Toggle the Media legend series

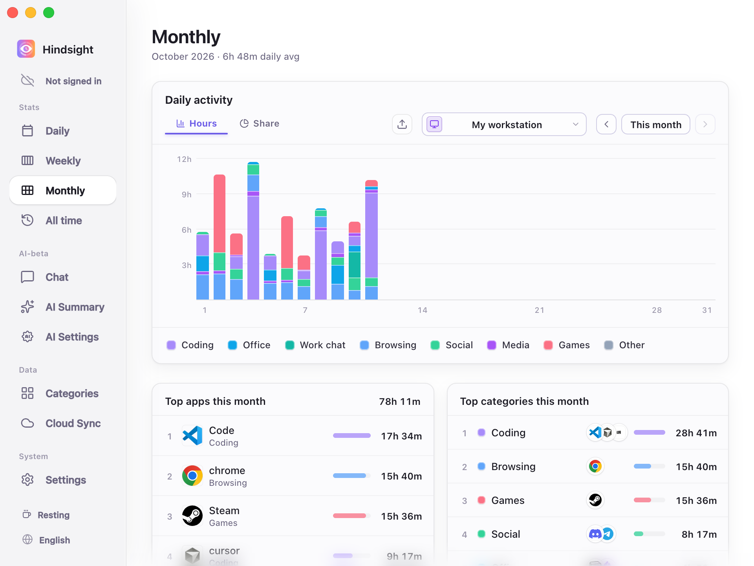pyautogui.click(x=508, y=345)
